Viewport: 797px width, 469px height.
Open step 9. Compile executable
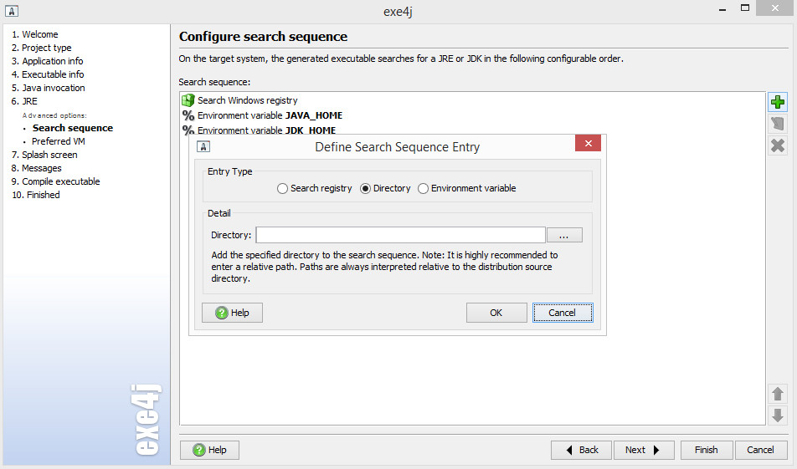coord(55,181)
